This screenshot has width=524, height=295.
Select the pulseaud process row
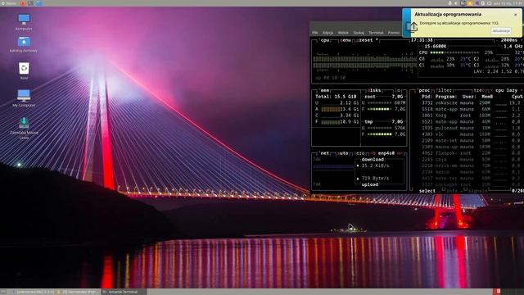coord(471,128)
